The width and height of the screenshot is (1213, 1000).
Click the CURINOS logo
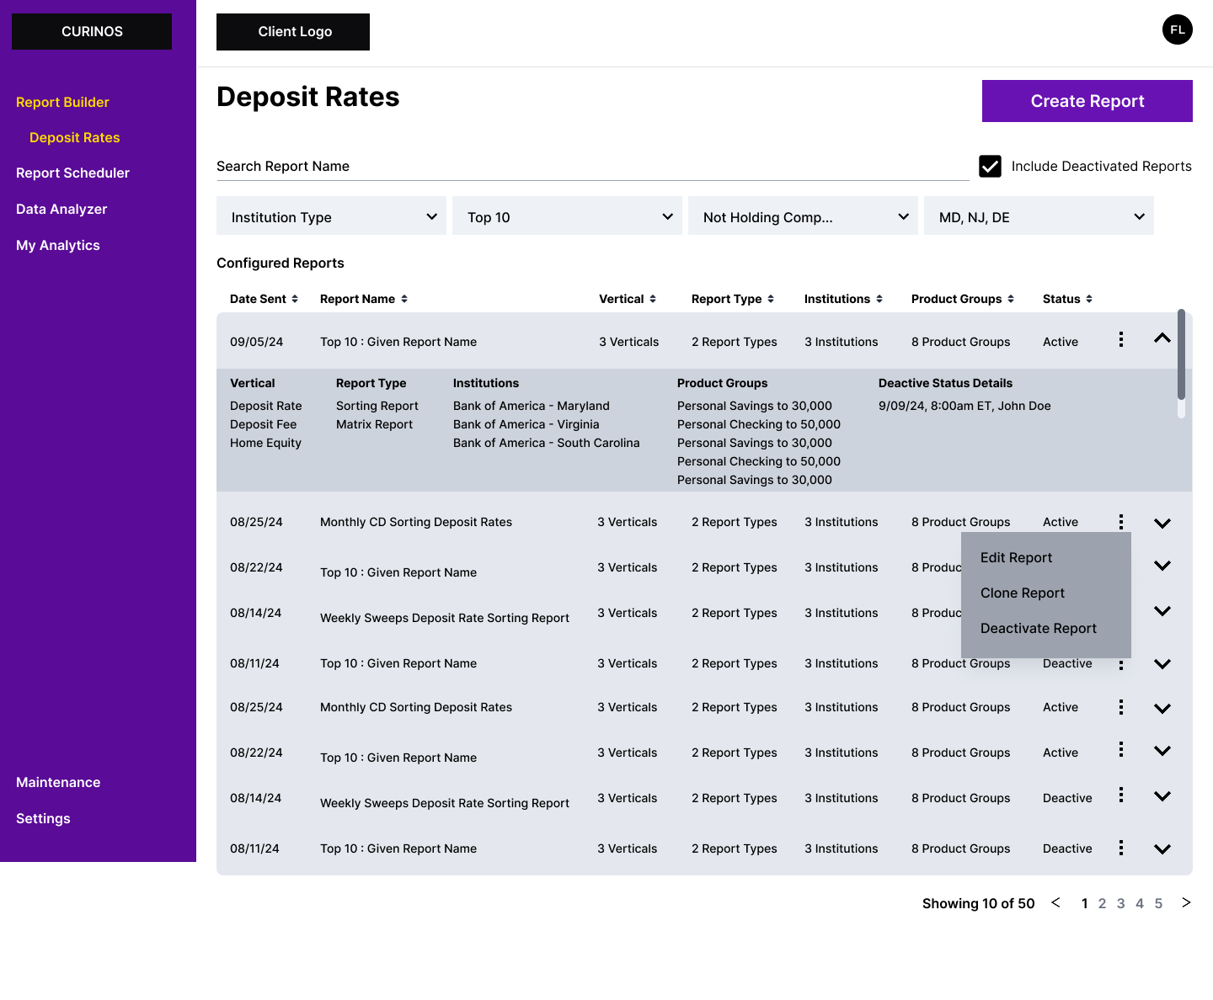[92, 31]
